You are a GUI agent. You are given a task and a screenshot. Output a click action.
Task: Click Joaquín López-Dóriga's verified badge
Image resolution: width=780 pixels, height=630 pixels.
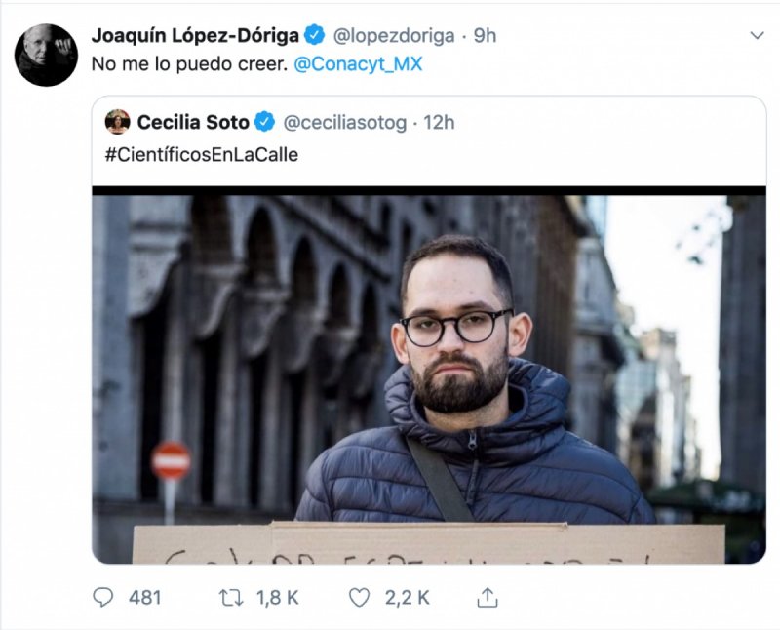point(314,36)
